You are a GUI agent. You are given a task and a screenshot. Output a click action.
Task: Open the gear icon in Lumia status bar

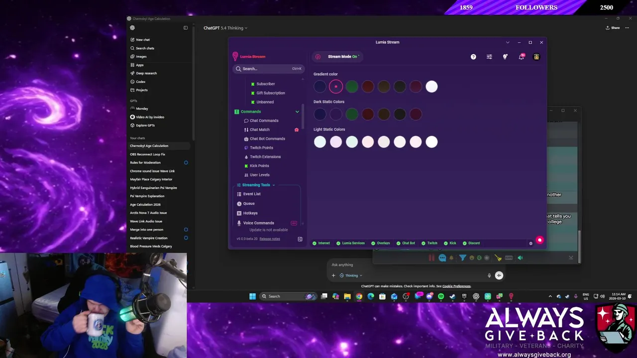531,243
